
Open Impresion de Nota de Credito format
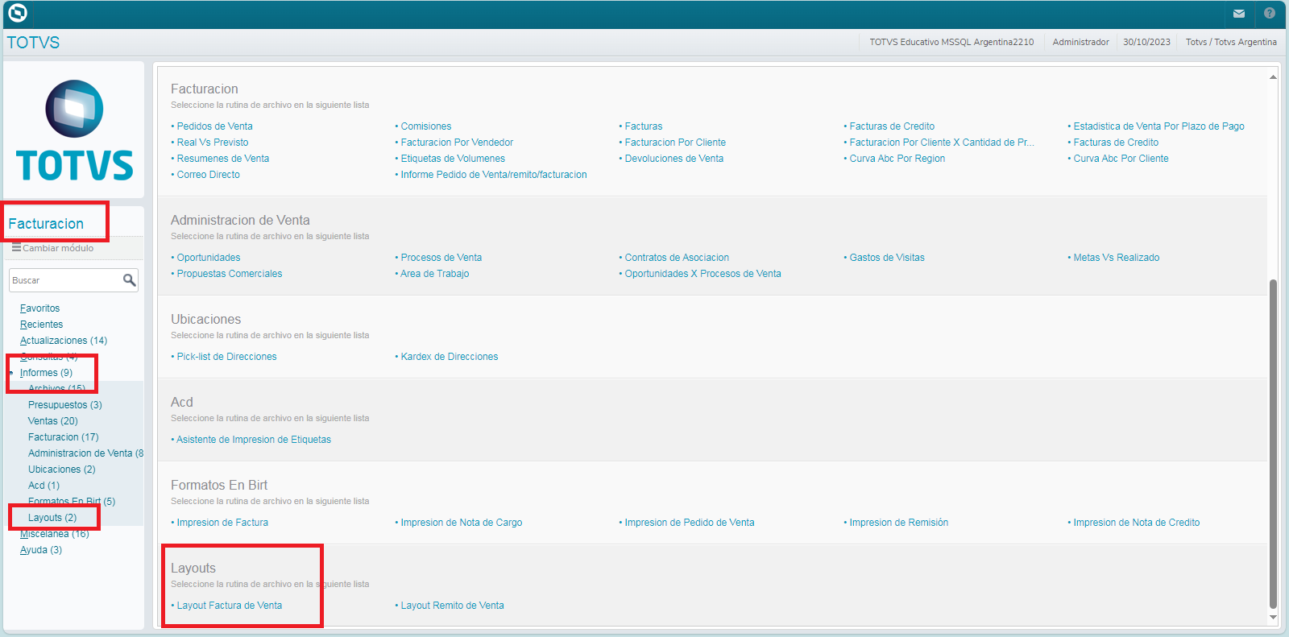pyautogui.click(x=1137, y=523)
